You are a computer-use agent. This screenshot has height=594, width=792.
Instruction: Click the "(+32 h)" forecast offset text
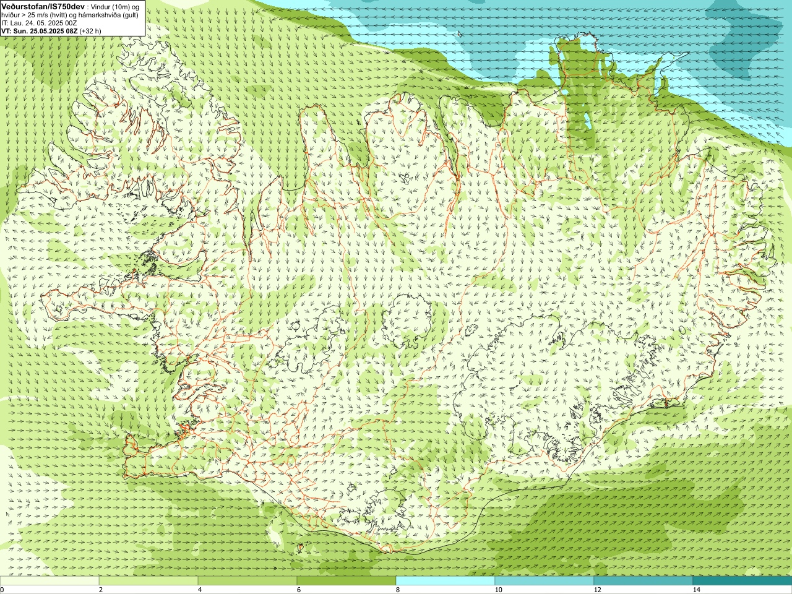(x=90, y=30)
